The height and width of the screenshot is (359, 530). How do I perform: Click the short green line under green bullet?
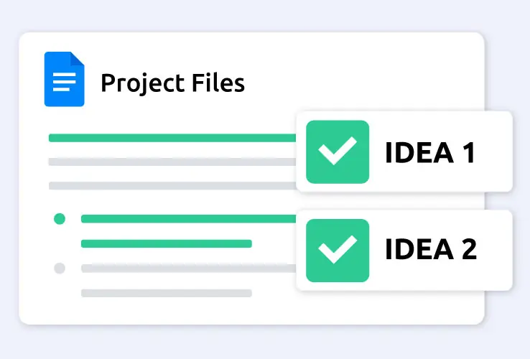167,243
